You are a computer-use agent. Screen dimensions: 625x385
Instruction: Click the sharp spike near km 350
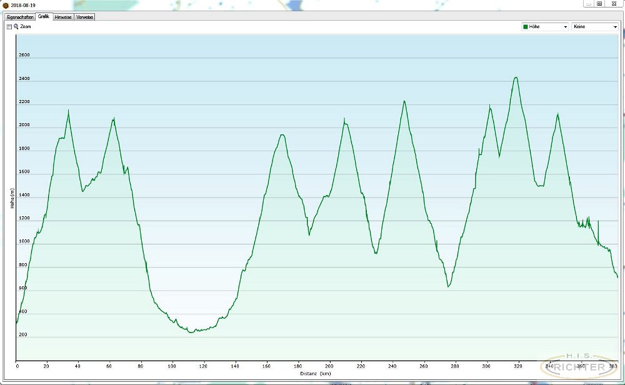598,221
